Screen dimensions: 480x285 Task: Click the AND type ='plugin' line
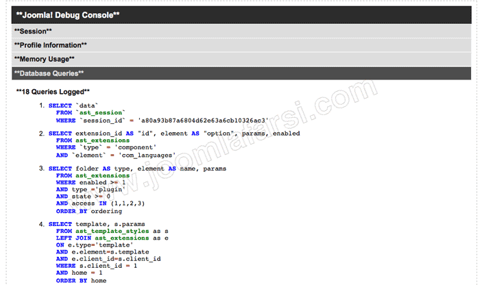tap(91, 190)
